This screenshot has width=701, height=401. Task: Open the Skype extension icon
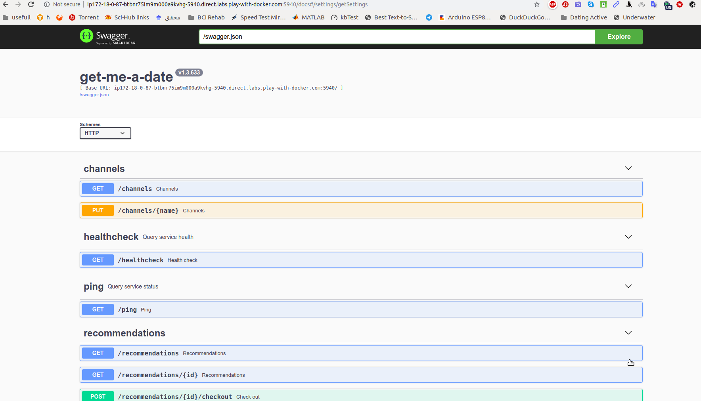pos(591,4)
